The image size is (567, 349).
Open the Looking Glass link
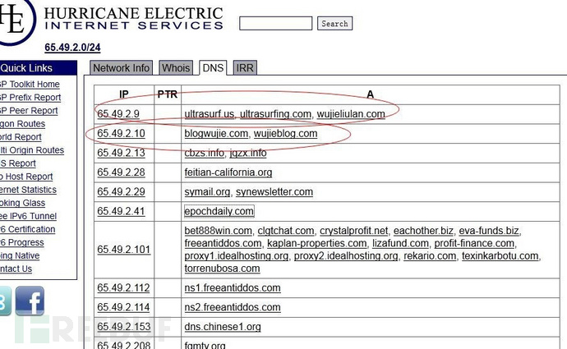pos(22,203)
